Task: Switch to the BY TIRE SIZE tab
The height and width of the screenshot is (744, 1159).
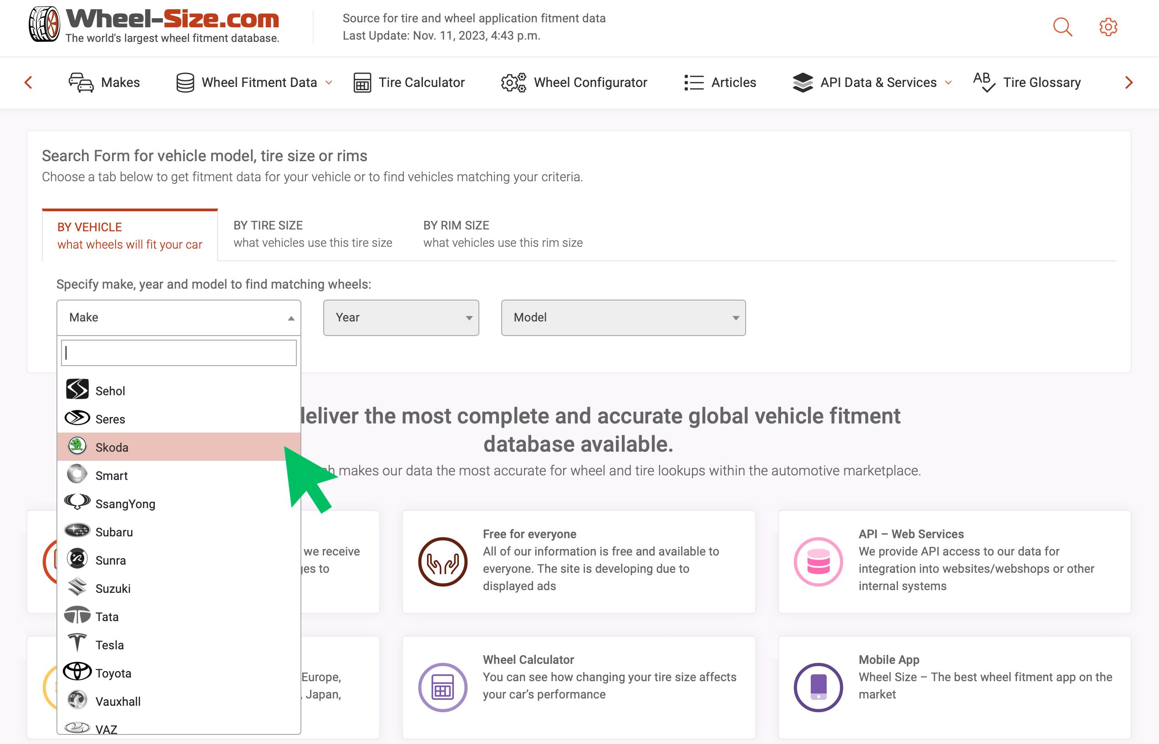Action: point(312,234)
